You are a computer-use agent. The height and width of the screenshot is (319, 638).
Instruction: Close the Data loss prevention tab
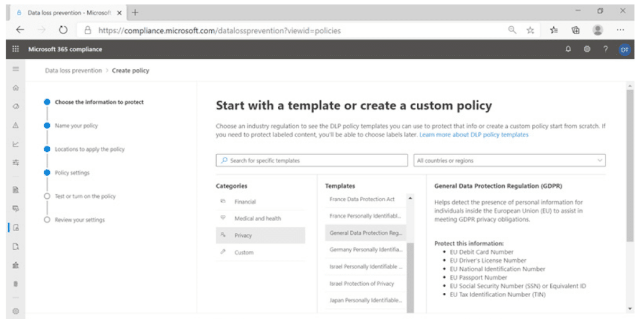(119, 12)
